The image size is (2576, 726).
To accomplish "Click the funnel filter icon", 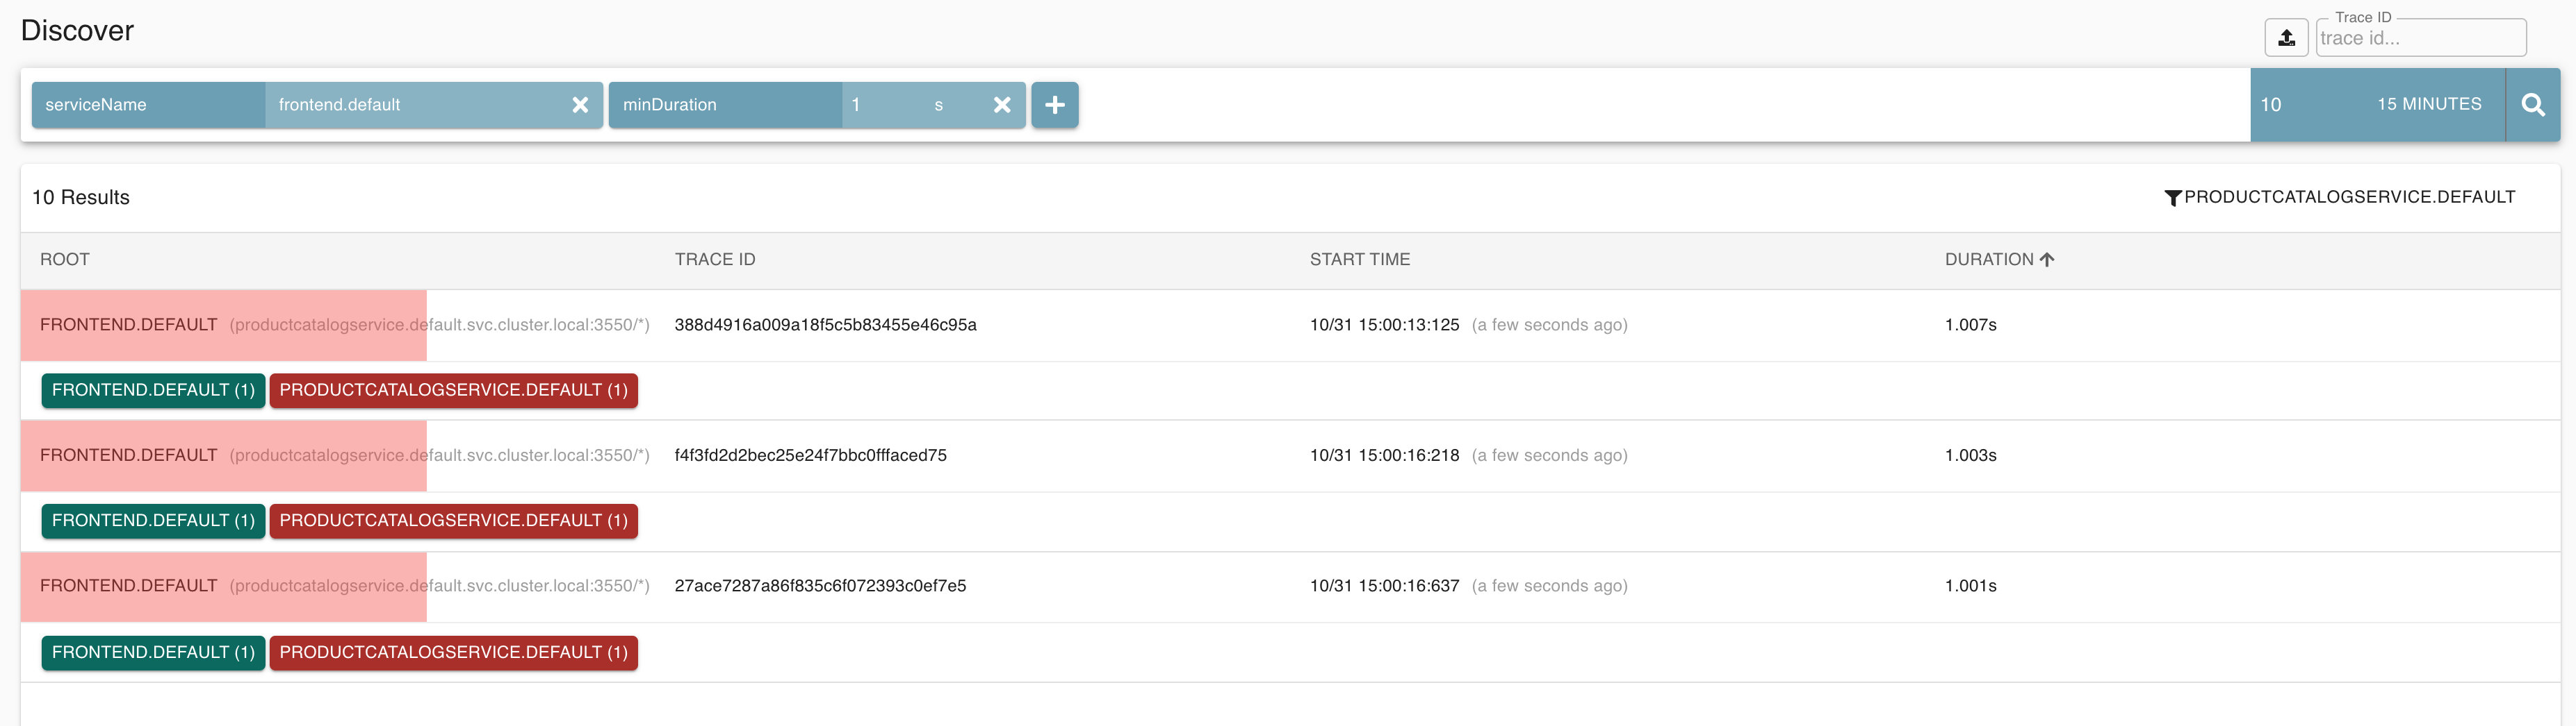I will (2172, 198).
